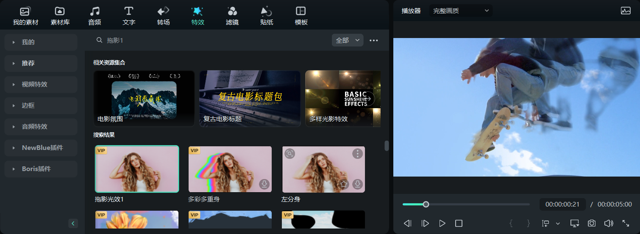Open the 贴纸 stickers tab

[266, 16]
